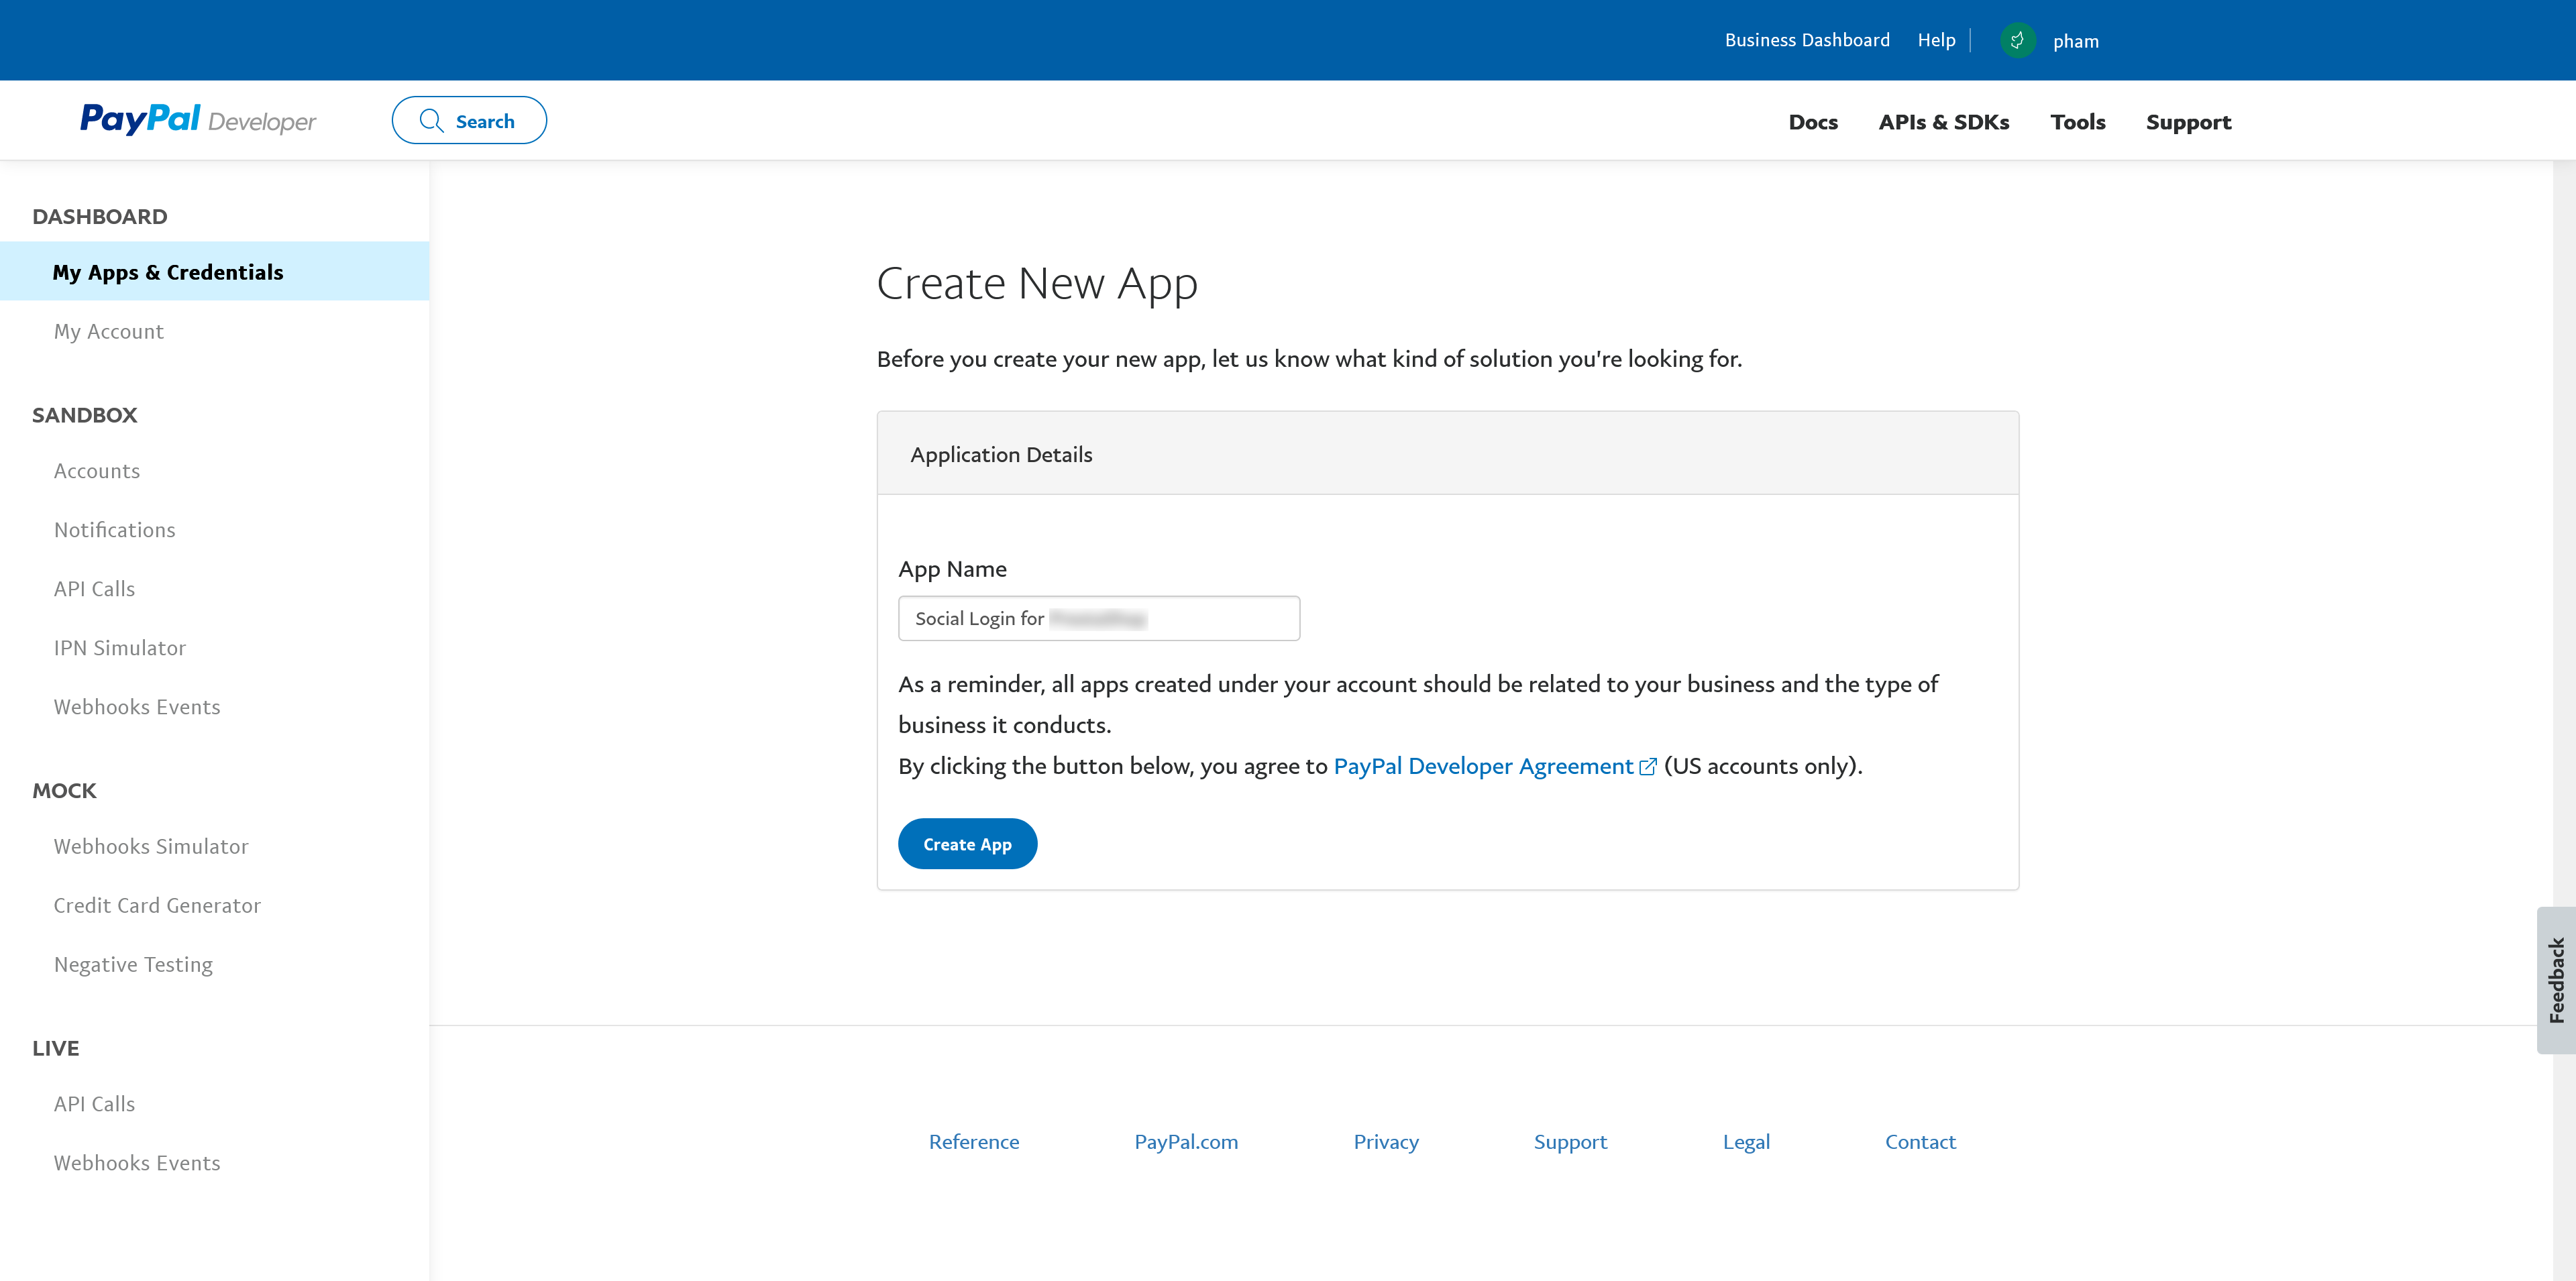Click the PayPal Developer logo
2576x1281 pixels.
pyautogui.click(x=198, y=120)
